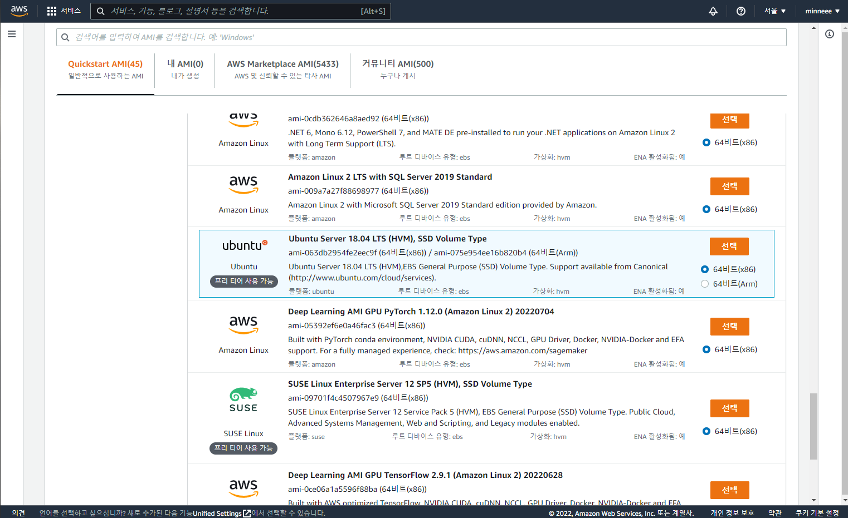Open 쿠키 기본 설정 cookie preferences
Image resolution: width=848 pixels, height=518 pixels.
817,513
